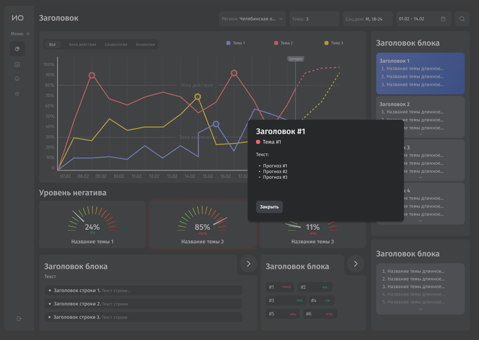Click the #6 tag chip

pos(320,314)
